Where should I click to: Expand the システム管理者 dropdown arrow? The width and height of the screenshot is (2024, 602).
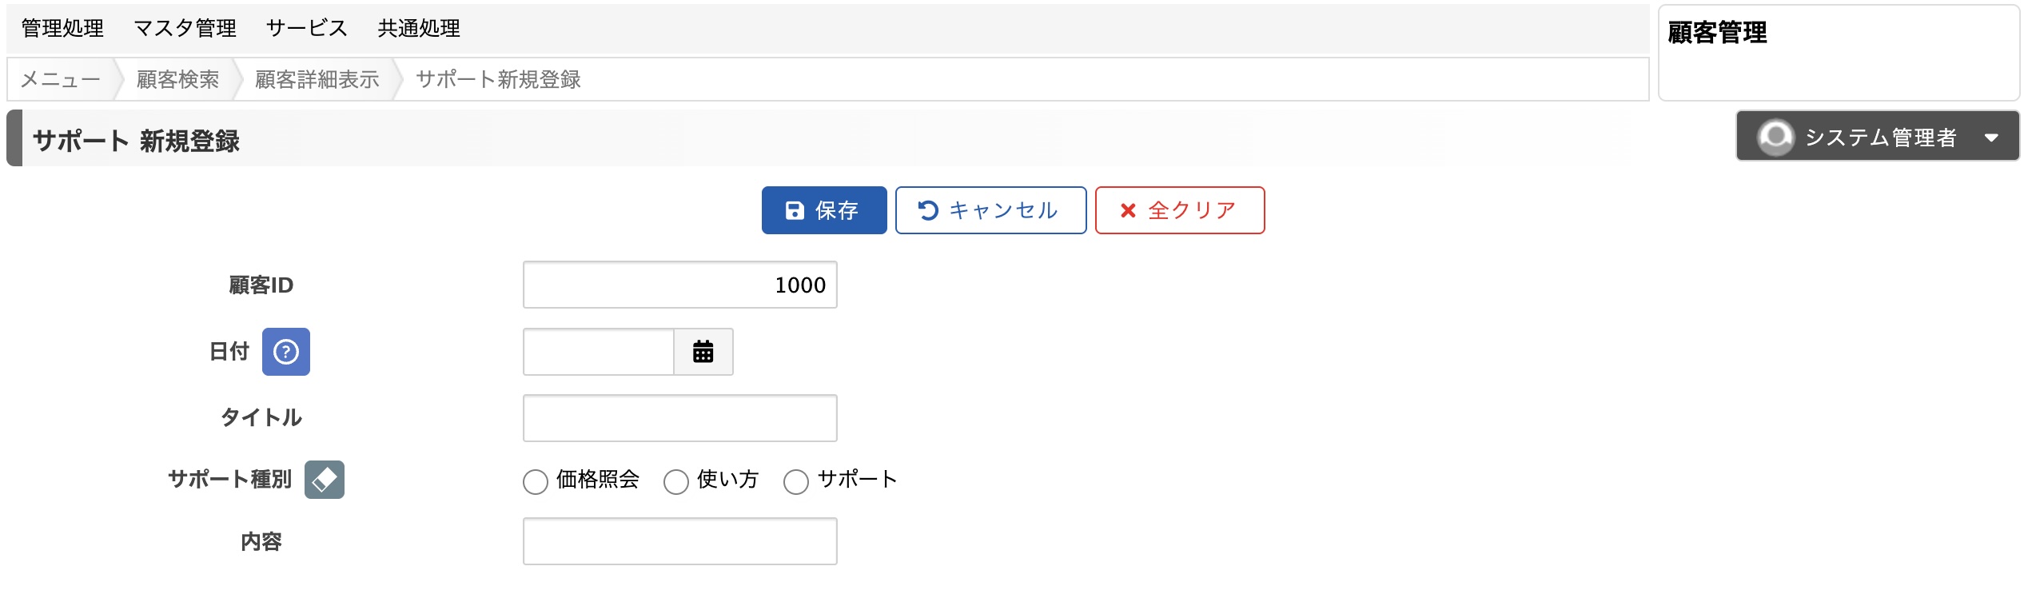pyautogui.click(x=1991, y=138)
